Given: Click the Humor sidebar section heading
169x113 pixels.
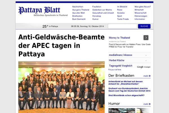Looking at the screenshot, I should coord(114,104).
